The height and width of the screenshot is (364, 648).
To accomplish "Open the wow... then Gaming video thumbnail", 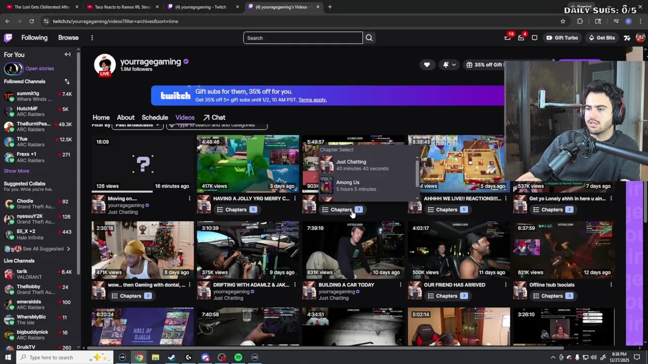I will [142, 250].
